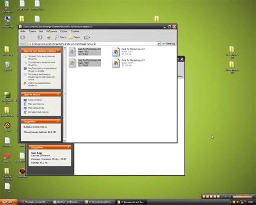The width and height of the screenshot is (256, 205).
Task: Open the Файл menu
Action: 23,31
